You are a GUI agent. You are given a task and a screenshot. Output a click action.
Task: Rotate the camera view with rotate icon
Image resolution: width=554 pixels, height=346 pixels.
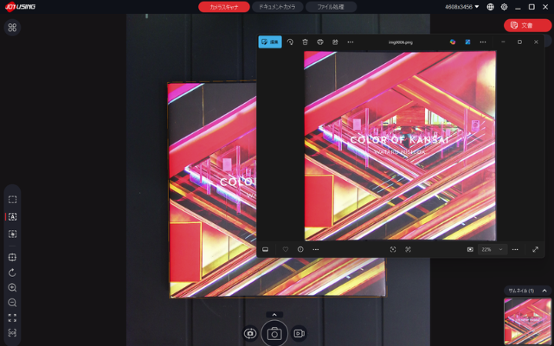(x=12, y=272)
